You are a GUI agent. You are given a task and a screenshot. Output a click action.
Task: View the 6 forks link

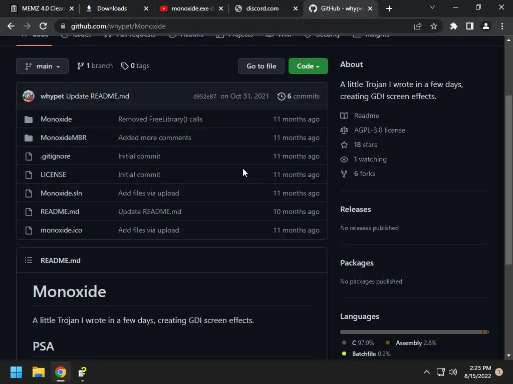coord(365,173)
